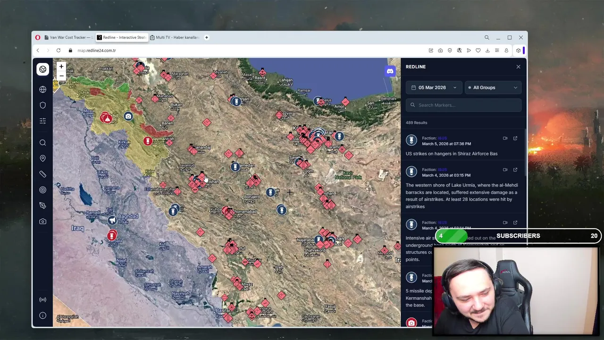604x340 pixels.
Task: Select the target range circle tool
Action: (42, 190)
